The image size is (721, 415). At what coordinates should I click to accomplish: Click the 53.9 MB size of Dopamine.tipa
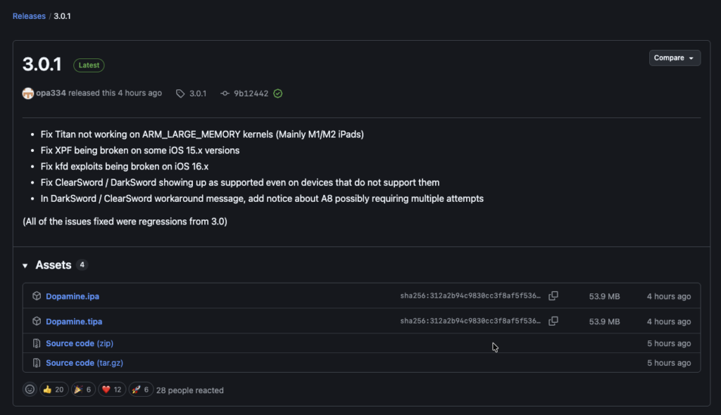tap(604, 321)
